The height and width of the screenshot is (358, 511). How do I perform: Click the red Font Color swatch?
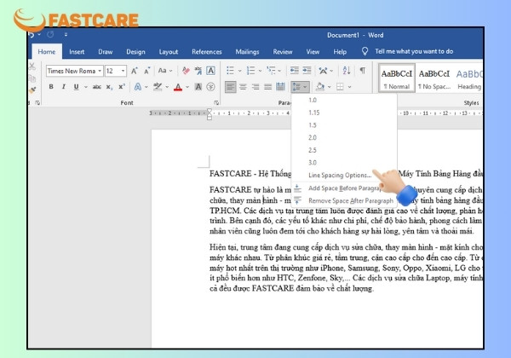[x=178, y=87]
